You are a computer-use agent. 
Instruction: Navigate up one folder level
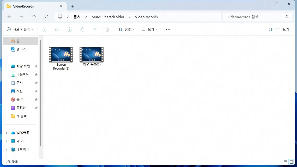[34, 17]
